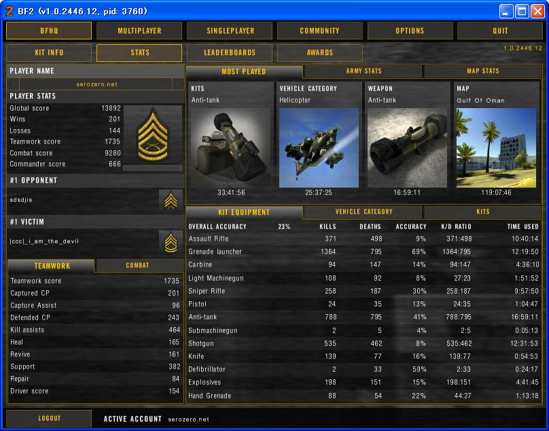Switch to the Stats tab
Viewport: 549px width, 431px height.
tap(139, 52)
